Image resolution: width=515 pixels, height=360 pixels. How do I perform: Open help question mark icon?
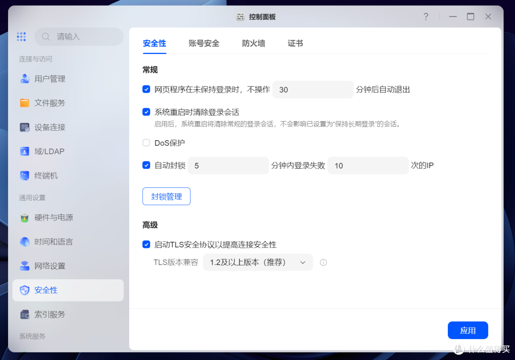coord(426,16)
